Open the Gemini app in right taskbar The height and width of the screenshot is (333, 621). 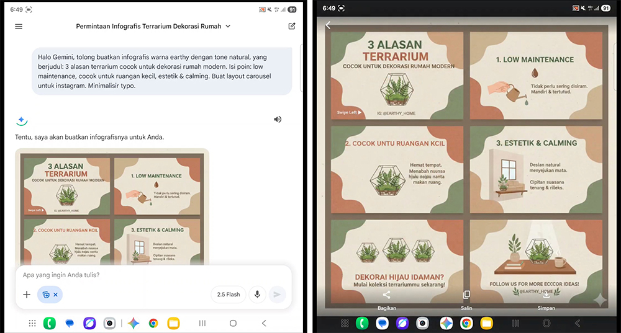(x=446, y=323)
